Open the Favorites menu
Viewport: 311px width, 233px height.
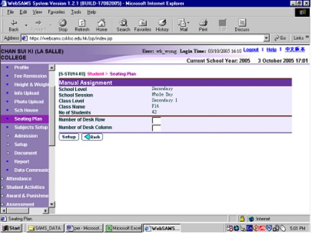click(57, 12)
